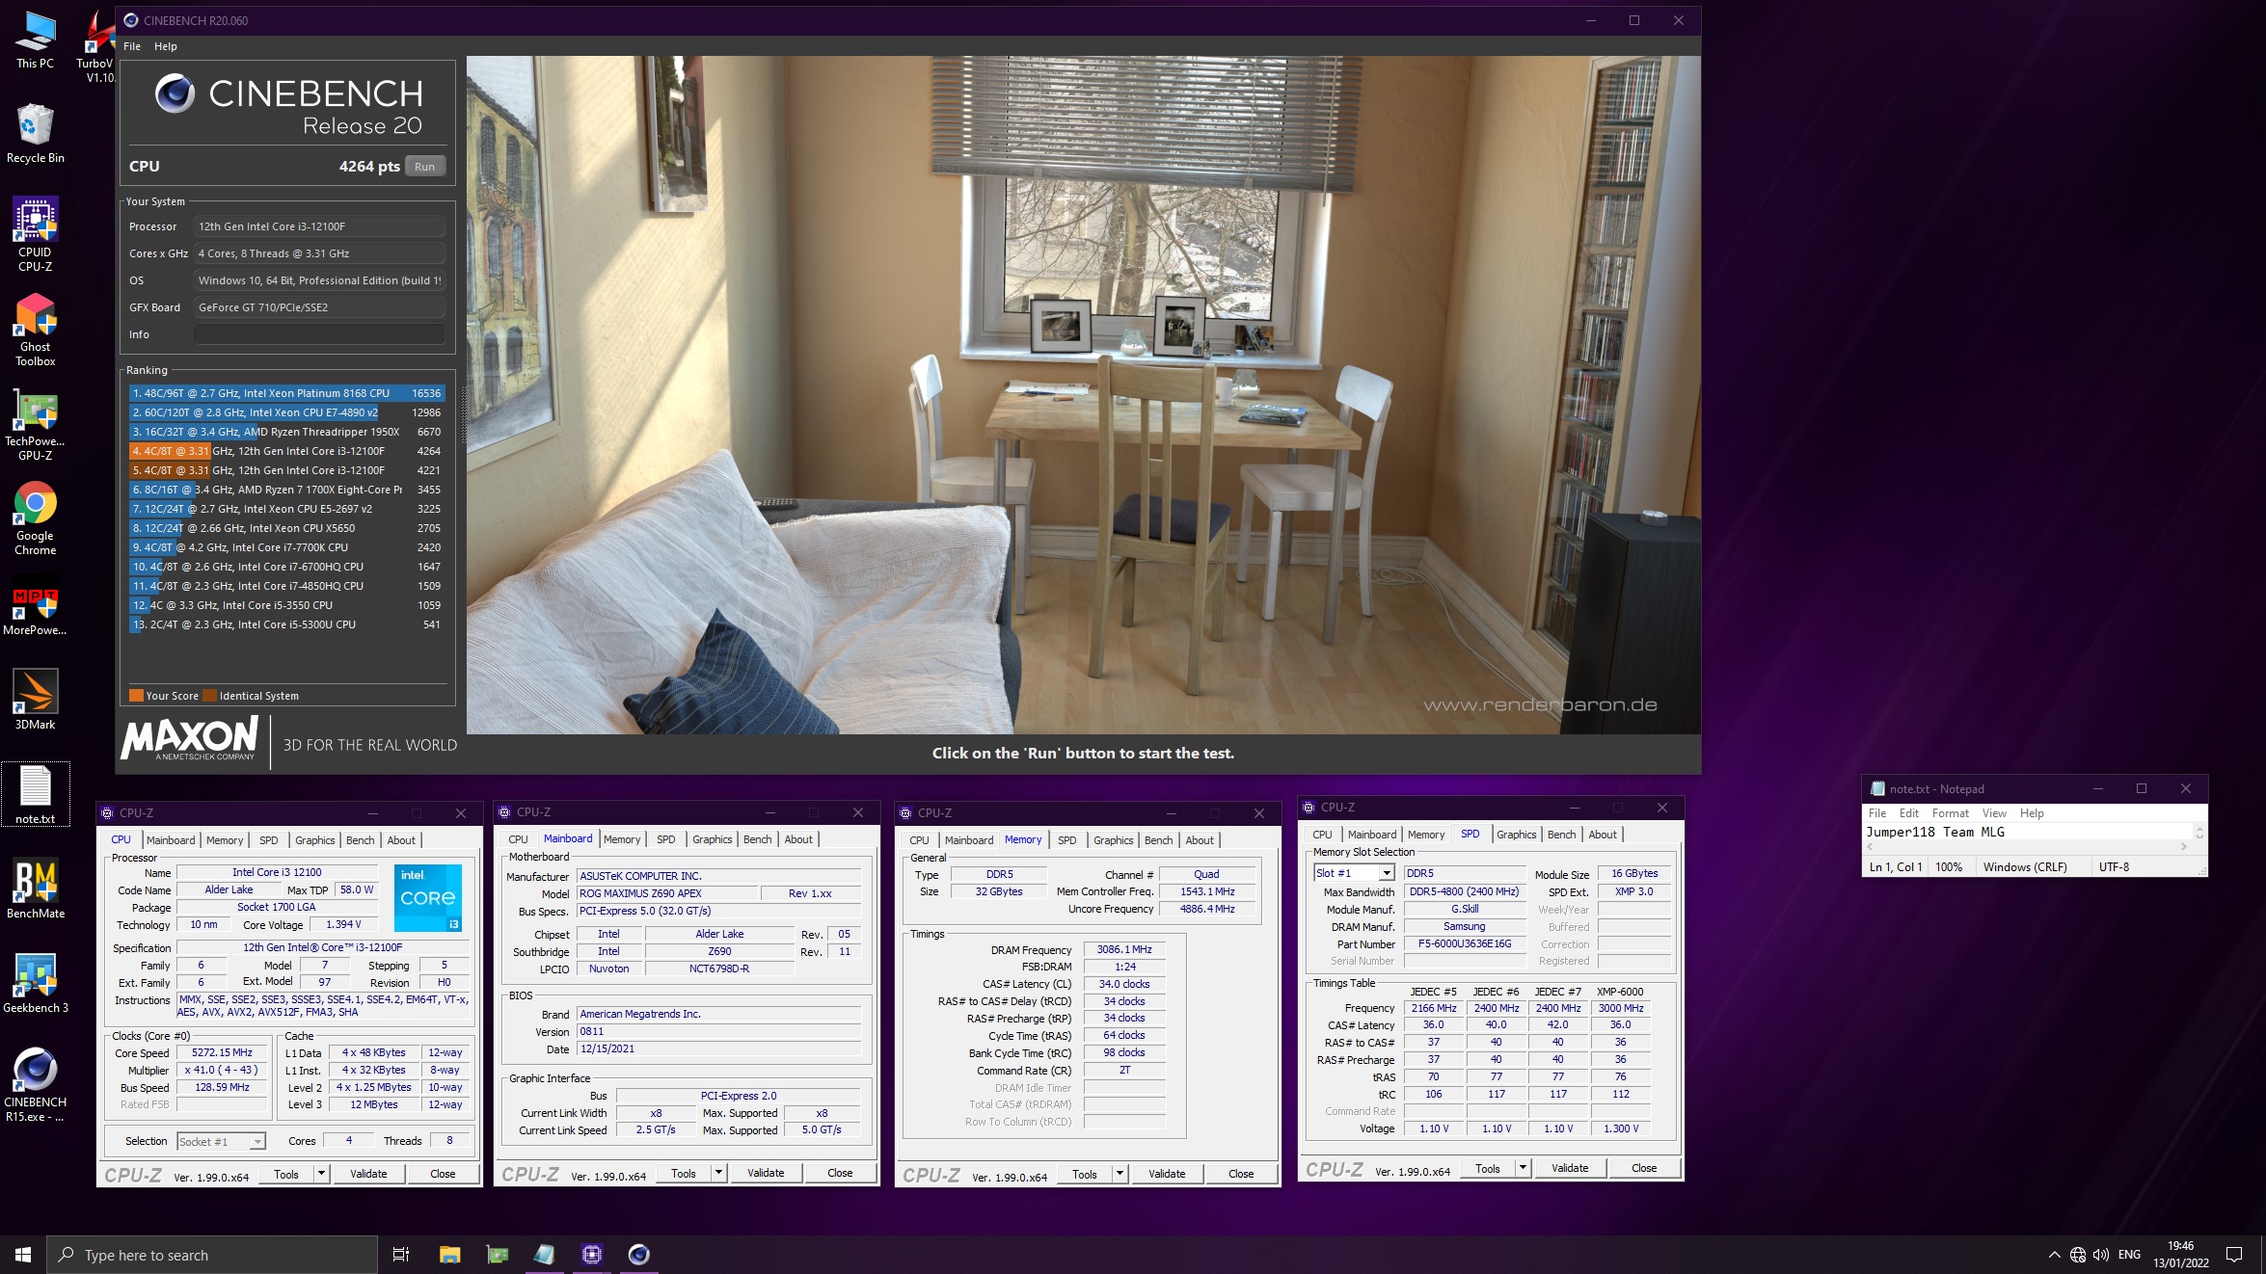
Task: Open Tools dropdown arrow in first CPU-Z window
Action: 322,1174
